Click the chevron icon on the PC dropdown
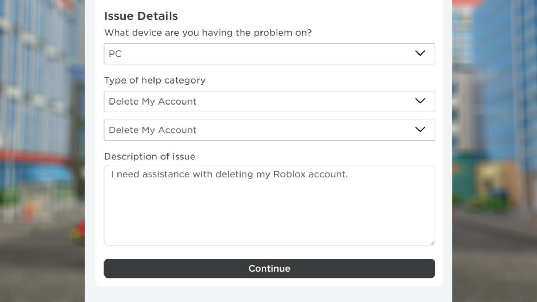This screenshot has height=302, width=537. pyautogui.click(x=421, y=53)
